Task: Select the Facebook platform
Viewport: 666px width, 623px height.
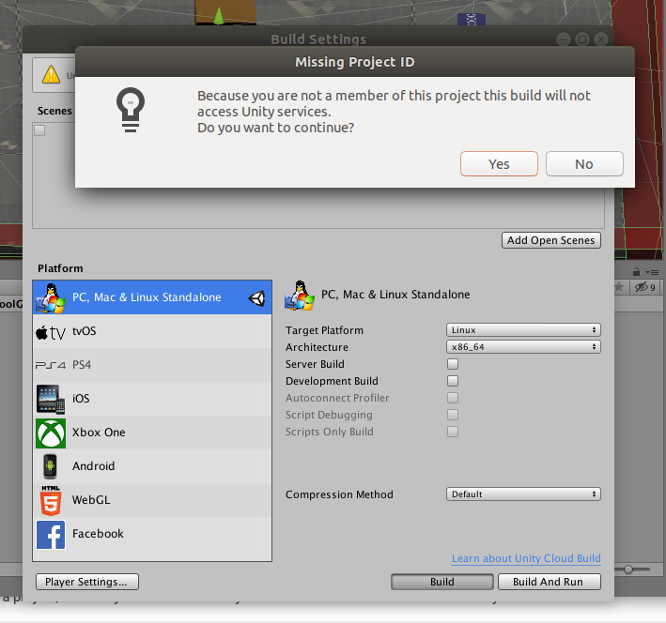Action: click(152, 534)
